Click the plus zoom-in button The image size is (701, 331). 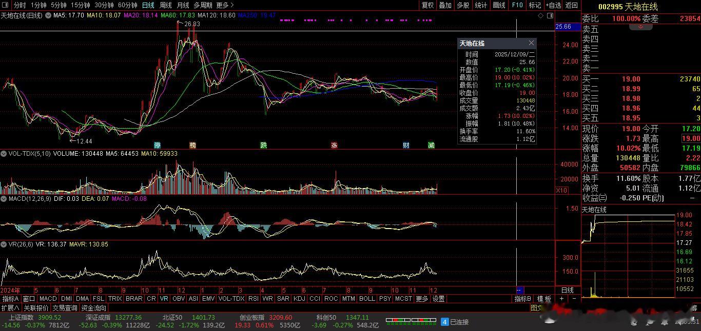(x=561, y=299)
